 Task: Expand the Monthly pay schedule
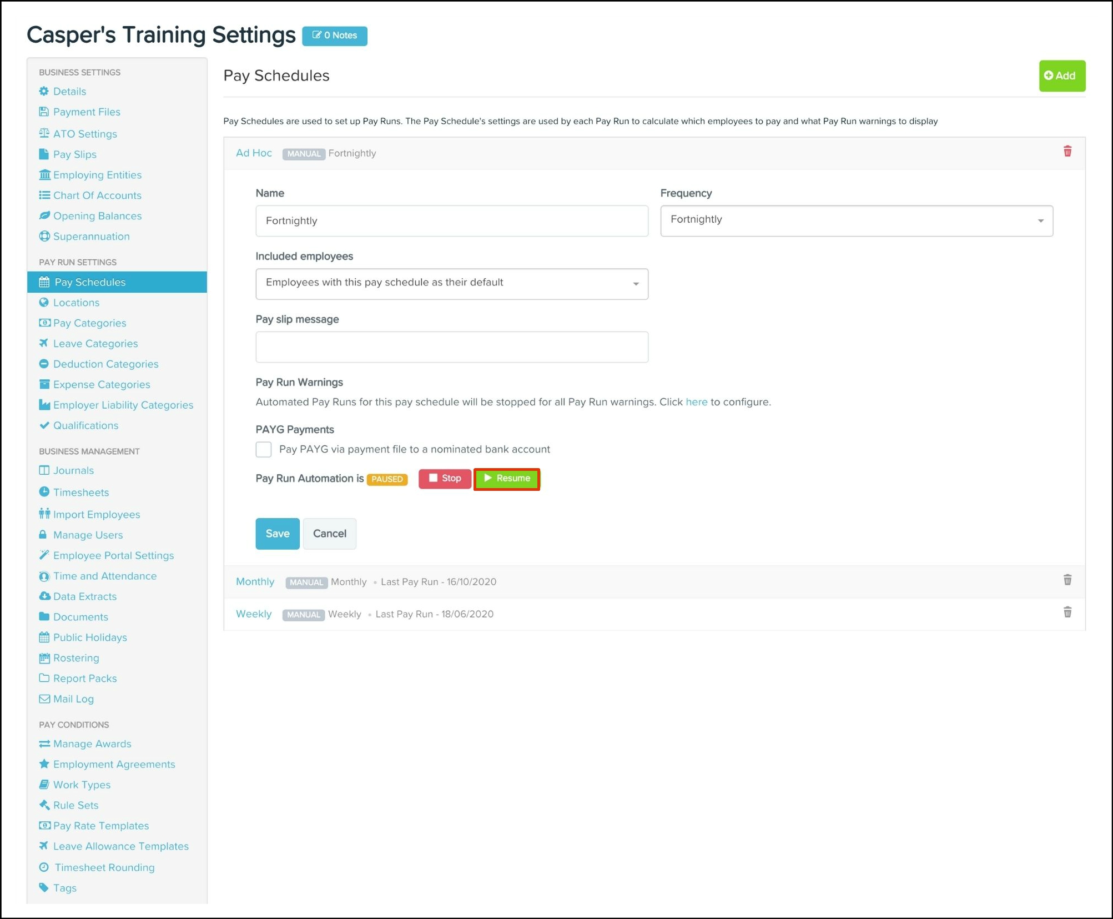255,581
